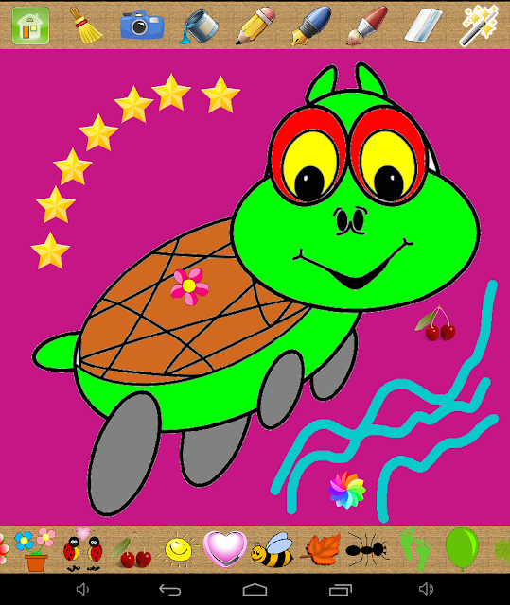Take a snapshot with the camera icon
This screenshot has width=510, height=605.
(142, 26)
